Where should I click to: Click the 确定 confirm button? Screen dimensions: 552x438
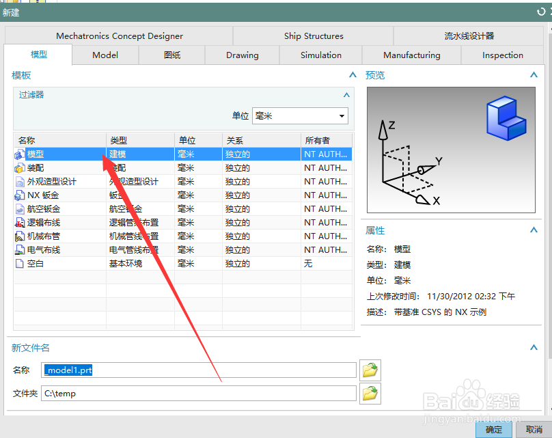[x=493, y=430]
